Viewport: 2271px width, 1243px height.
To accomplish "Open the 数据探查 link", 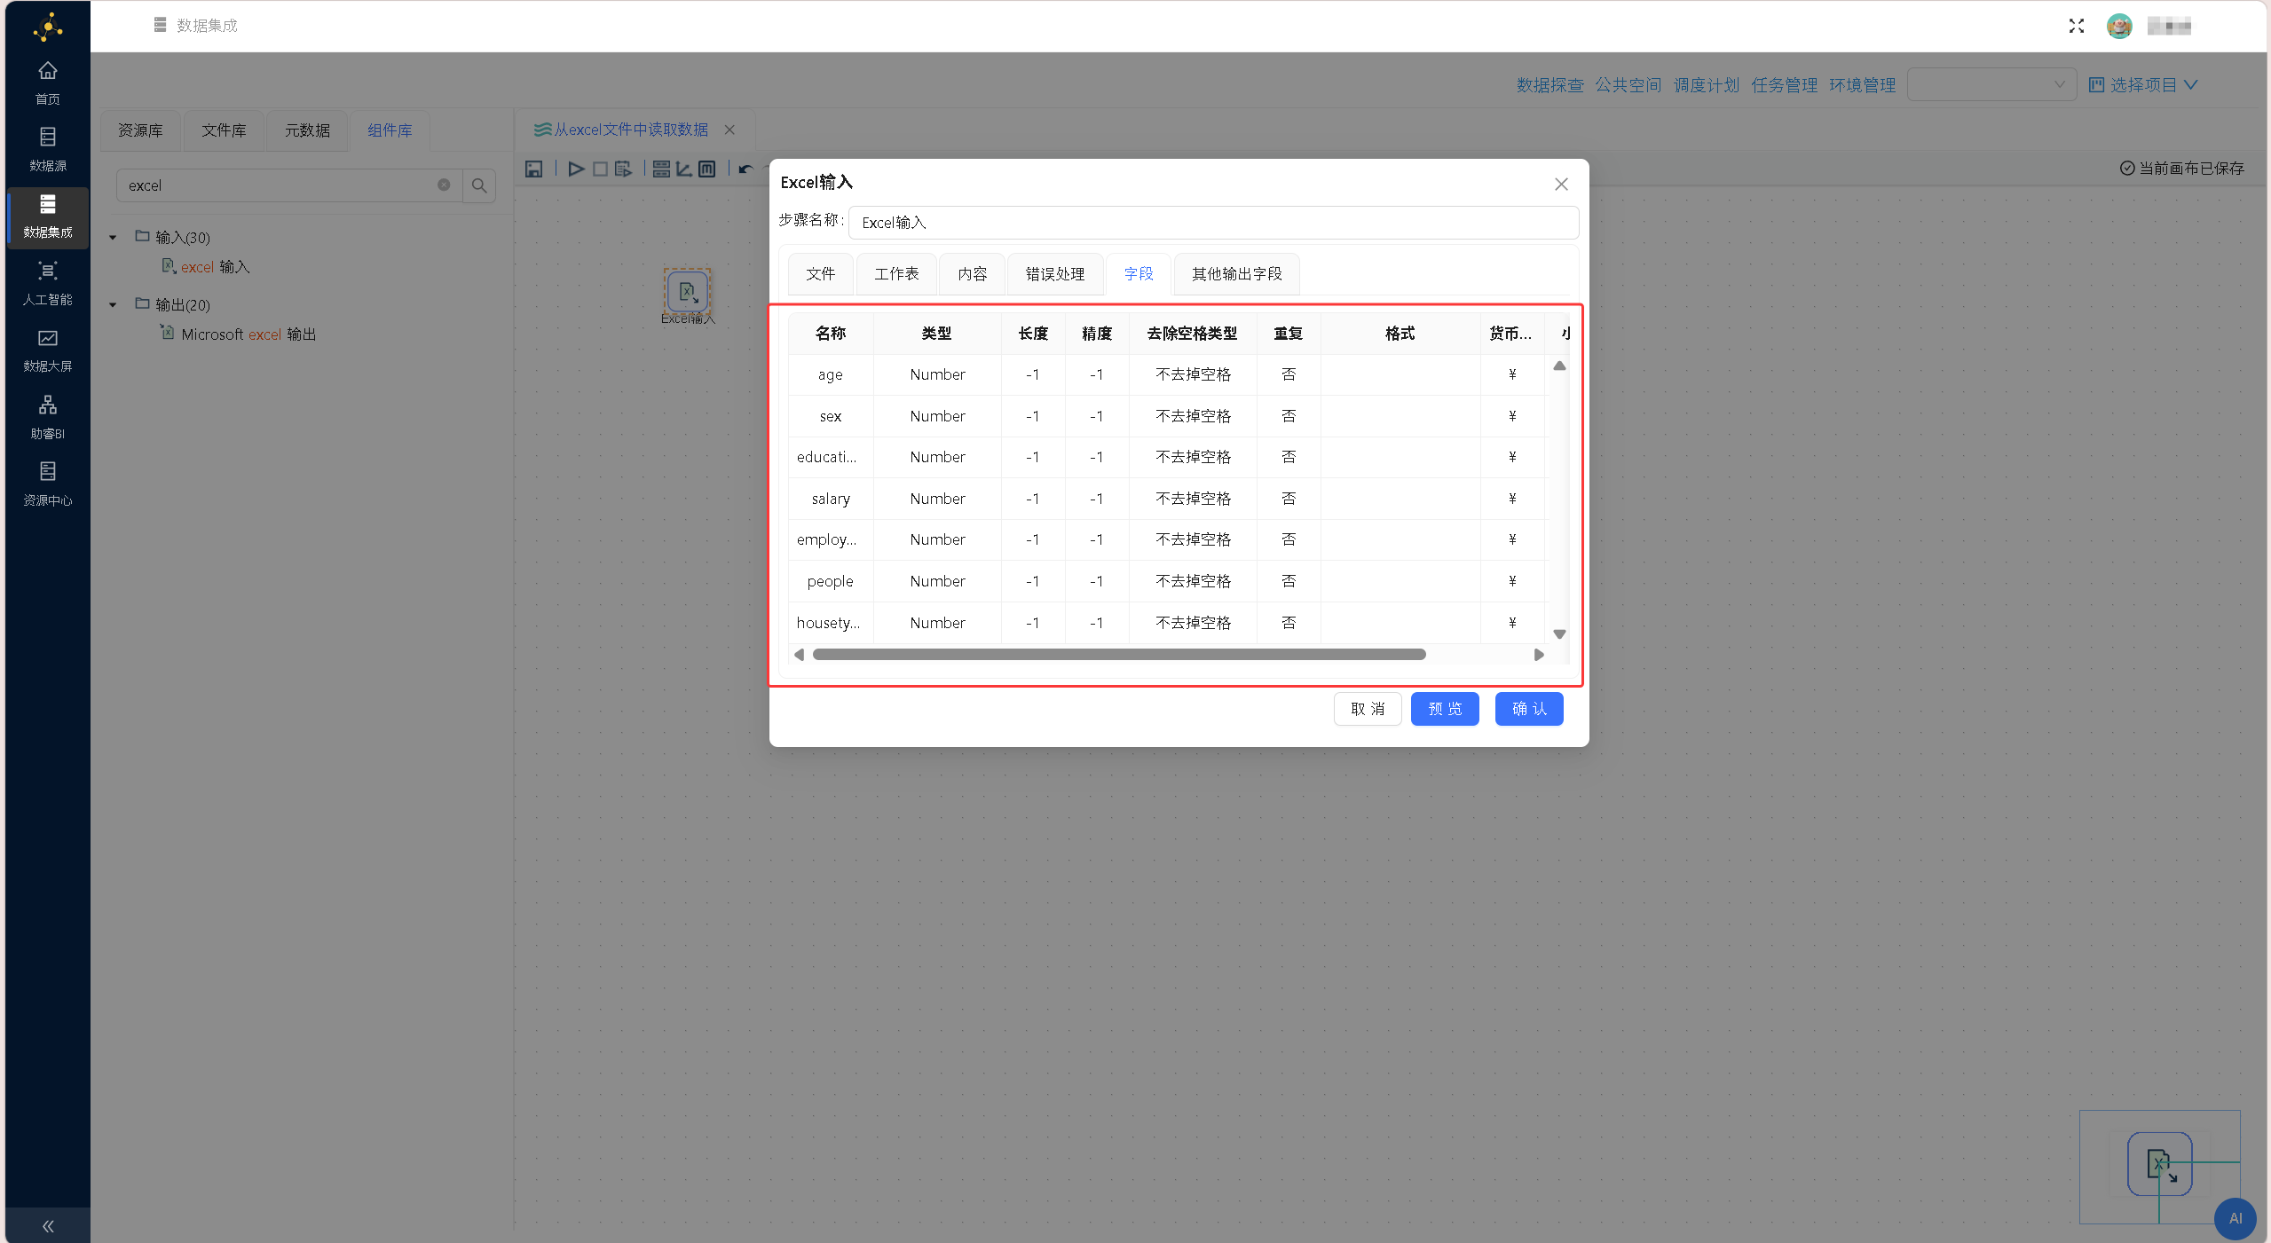I will (1549, 84).
